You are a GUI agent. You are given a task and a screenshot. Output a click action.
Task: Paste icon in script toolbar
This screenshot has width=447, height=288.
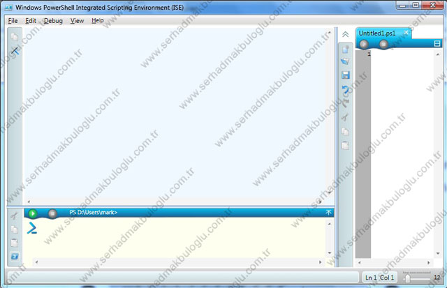[345, 146]
